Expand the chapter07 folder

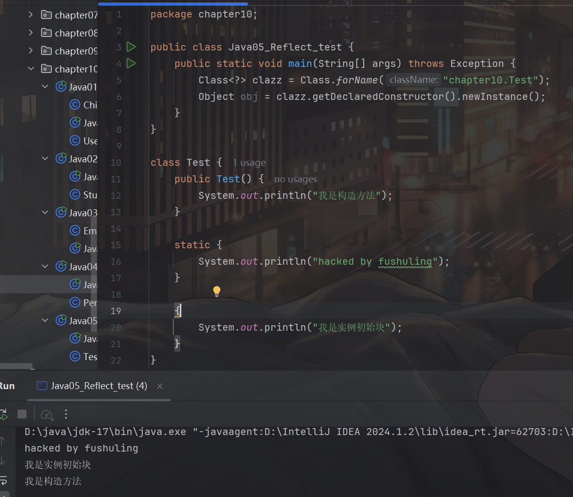(31, 15)
